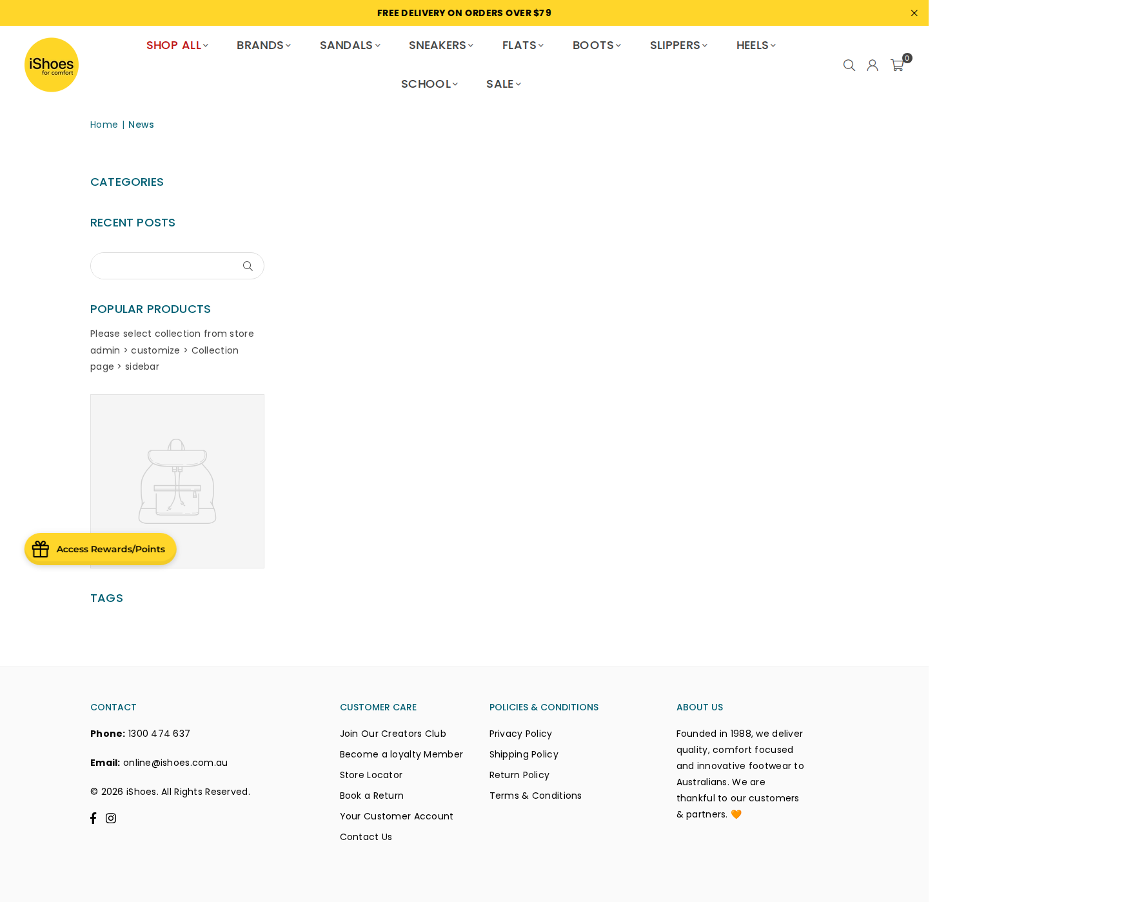Viewport: 1135px width, 902px height.
Task: Expand the SNEAKERS menu
Action: pyautogui.click(x=441, y=45)
